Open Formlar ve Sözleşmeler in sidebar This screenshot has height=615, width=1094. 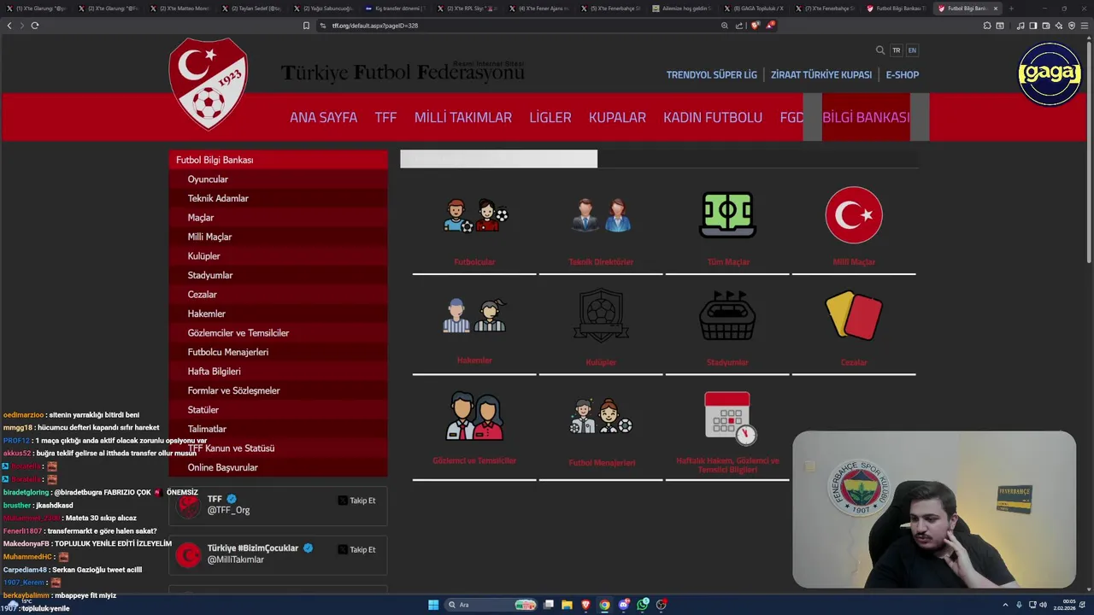pos(278,390)
